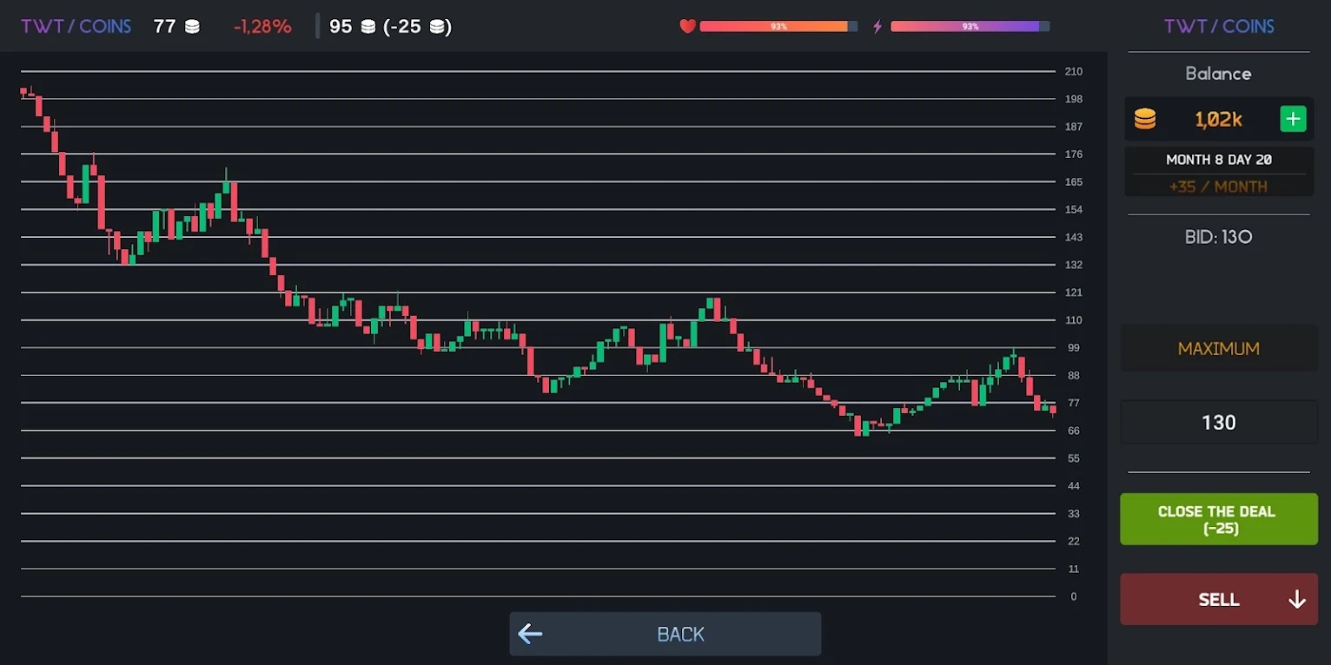Click the down arrow on Sell button
1331x665 pixels.
[1296, 599]
